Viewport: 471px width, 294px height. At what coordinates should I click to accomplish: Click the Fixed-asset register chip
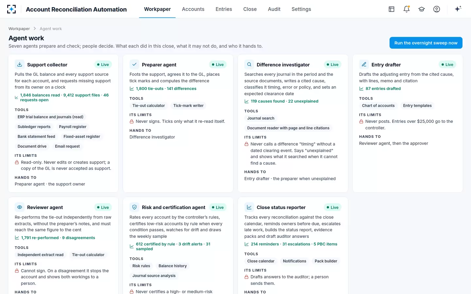[x=82, y=137]
